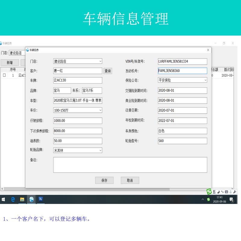
Task: Click the 年检到期时间 field with 2022-07-01
Action: 183,121
